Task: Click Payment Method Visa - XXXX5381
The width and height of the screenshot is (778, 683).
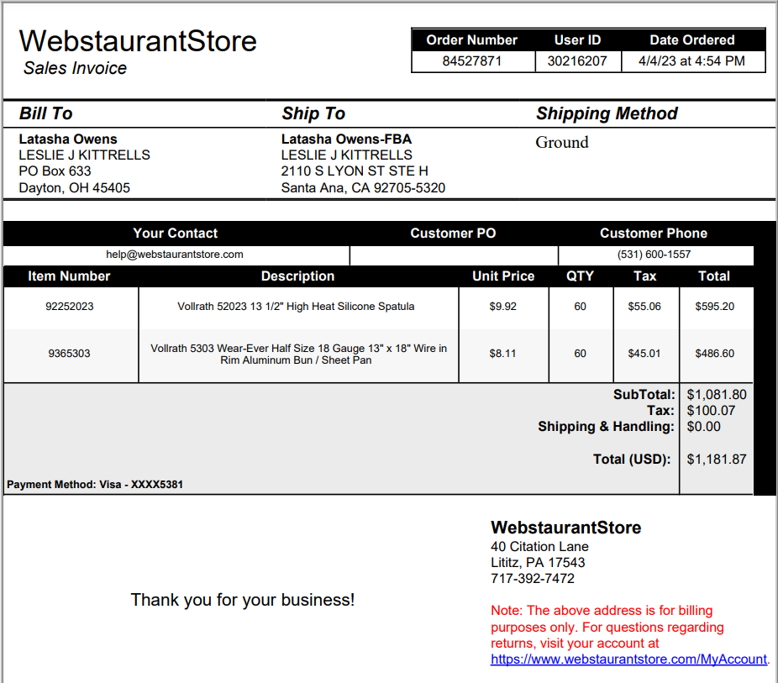Action: [x=95, y=485]
